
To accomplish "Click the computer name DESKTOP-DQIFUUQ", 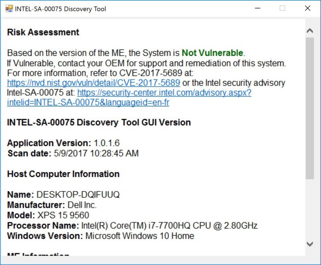I will pos(78,195).
